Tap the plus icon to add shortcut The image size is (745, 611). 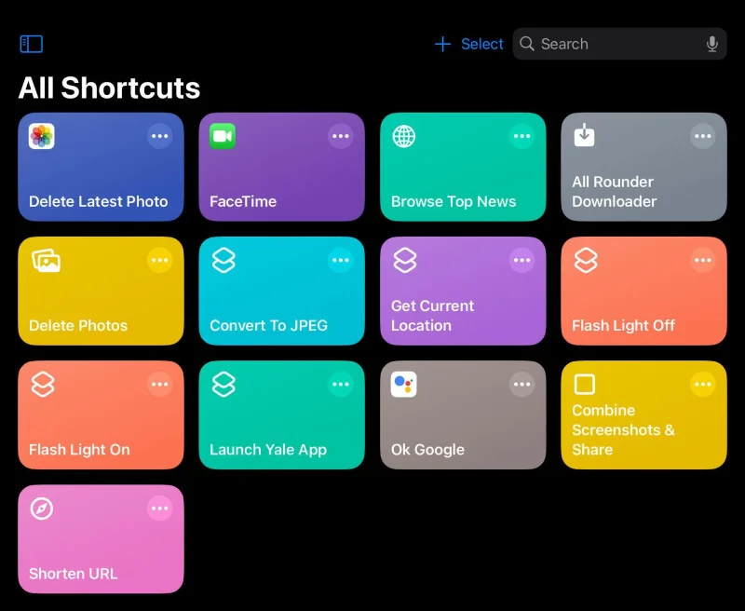(x=442, y=44)
